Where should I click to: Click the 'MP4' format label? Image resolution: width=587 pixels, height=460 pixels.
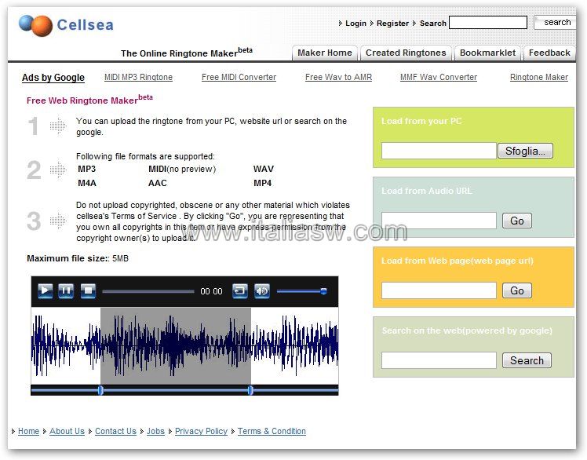[262, 183]
